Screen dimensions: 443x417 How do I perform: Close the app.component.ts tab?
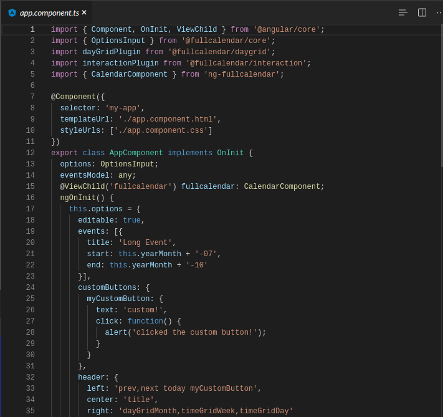click(x=84, y=12)
